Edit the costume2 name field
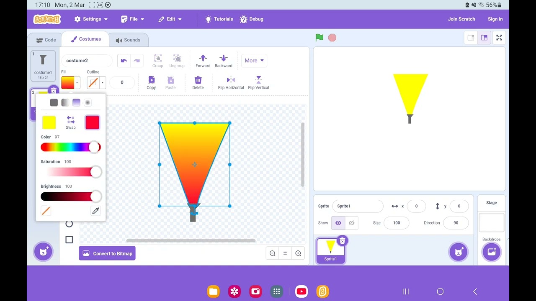This screenshot has width=536, height=301. pos(86,61)
